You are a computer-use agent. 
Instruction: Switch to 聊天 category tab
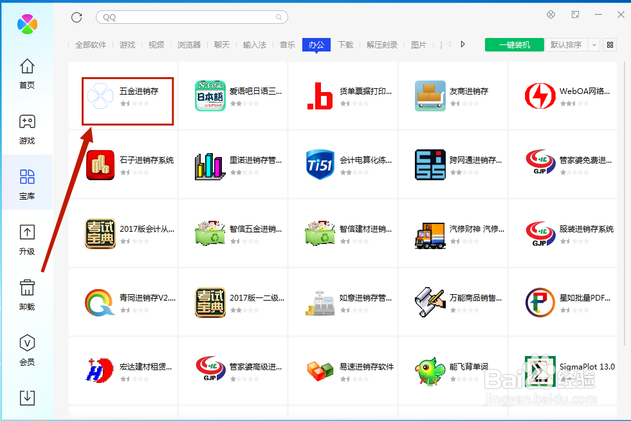tap(222, 44)
